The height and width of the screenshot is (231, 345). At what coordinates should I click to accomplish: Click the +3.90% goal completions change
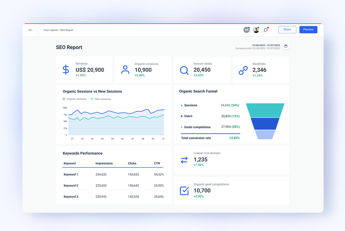click(x=199, y=197)
